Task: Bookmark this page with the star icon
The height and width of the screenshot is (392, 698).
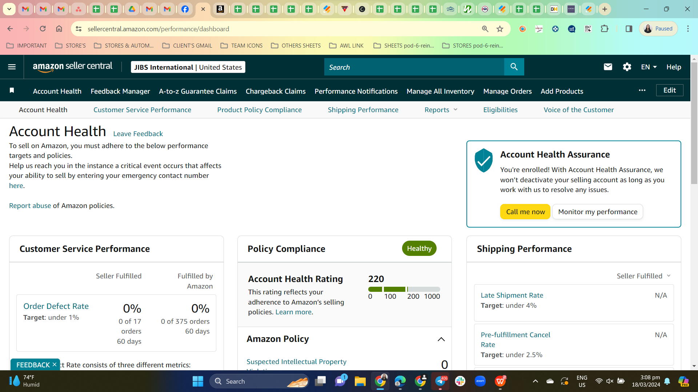Action: pos(500,29)
